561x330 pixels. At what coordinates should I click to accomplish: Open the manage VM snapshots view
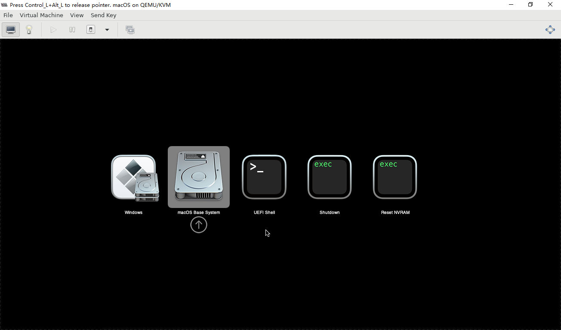[x=130, y=30]
